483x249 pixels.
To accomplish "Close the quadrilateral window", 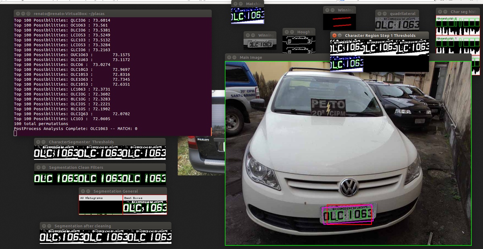I will coord(379,14).
